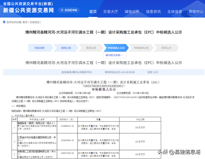Open 信息资讯 navigation item
The width and height of the screenshot is (205, 159).
tap(153, 11)
